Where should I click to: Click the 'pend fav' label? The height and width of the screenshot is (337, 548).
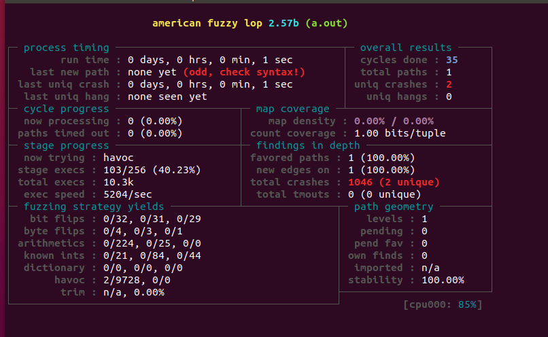[x=379, y=243]
